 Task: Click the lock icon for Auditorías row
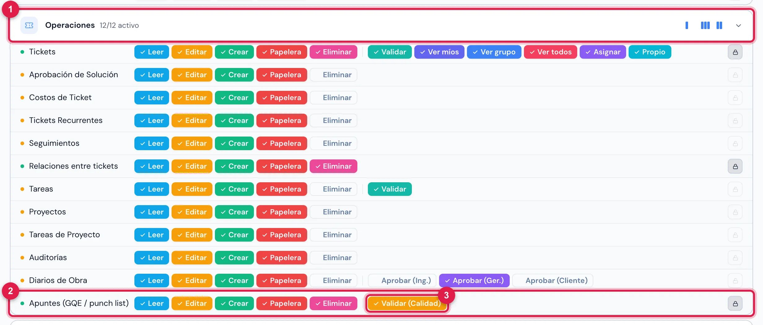[735, 258]
